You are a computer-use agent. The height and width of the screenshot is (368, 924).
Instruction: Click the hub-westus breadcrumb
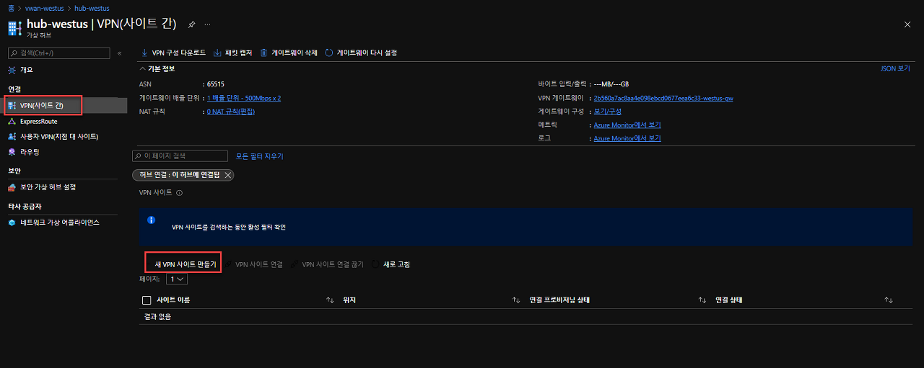[92, 8]
